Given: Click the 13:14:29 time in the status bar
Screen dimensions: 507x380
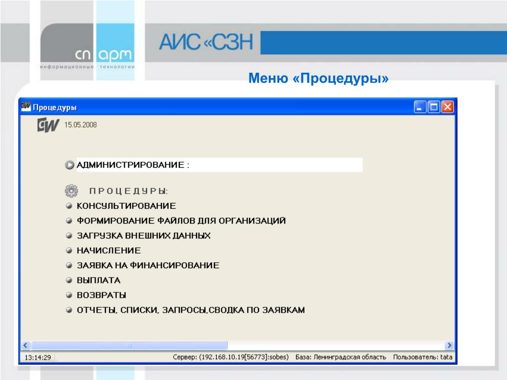Looking at the screenshot, I should 38,357.
